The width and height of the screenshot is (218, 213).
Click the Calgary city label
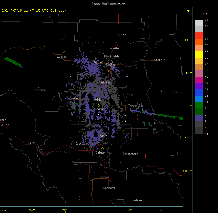[101, 153]
